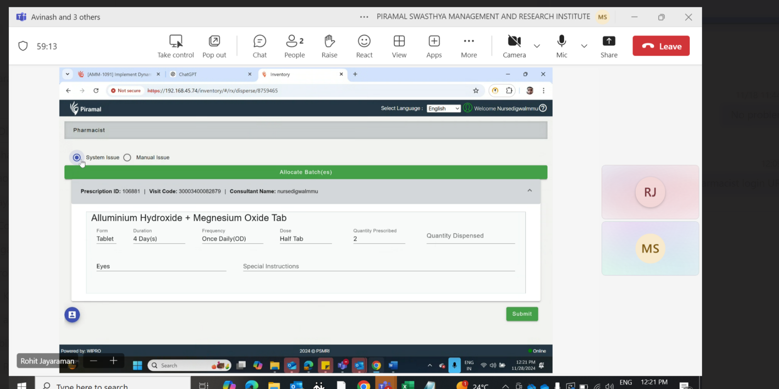
Task: Turn on the Camera
Action: [x=514, y=41]
